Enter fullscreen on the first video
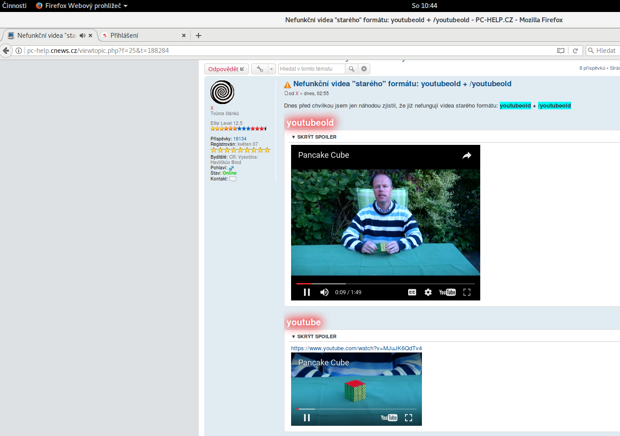 pyautogui.click(x=467, y=292)
